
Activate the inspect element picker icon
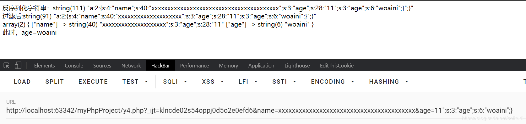[x=6, y=65]
